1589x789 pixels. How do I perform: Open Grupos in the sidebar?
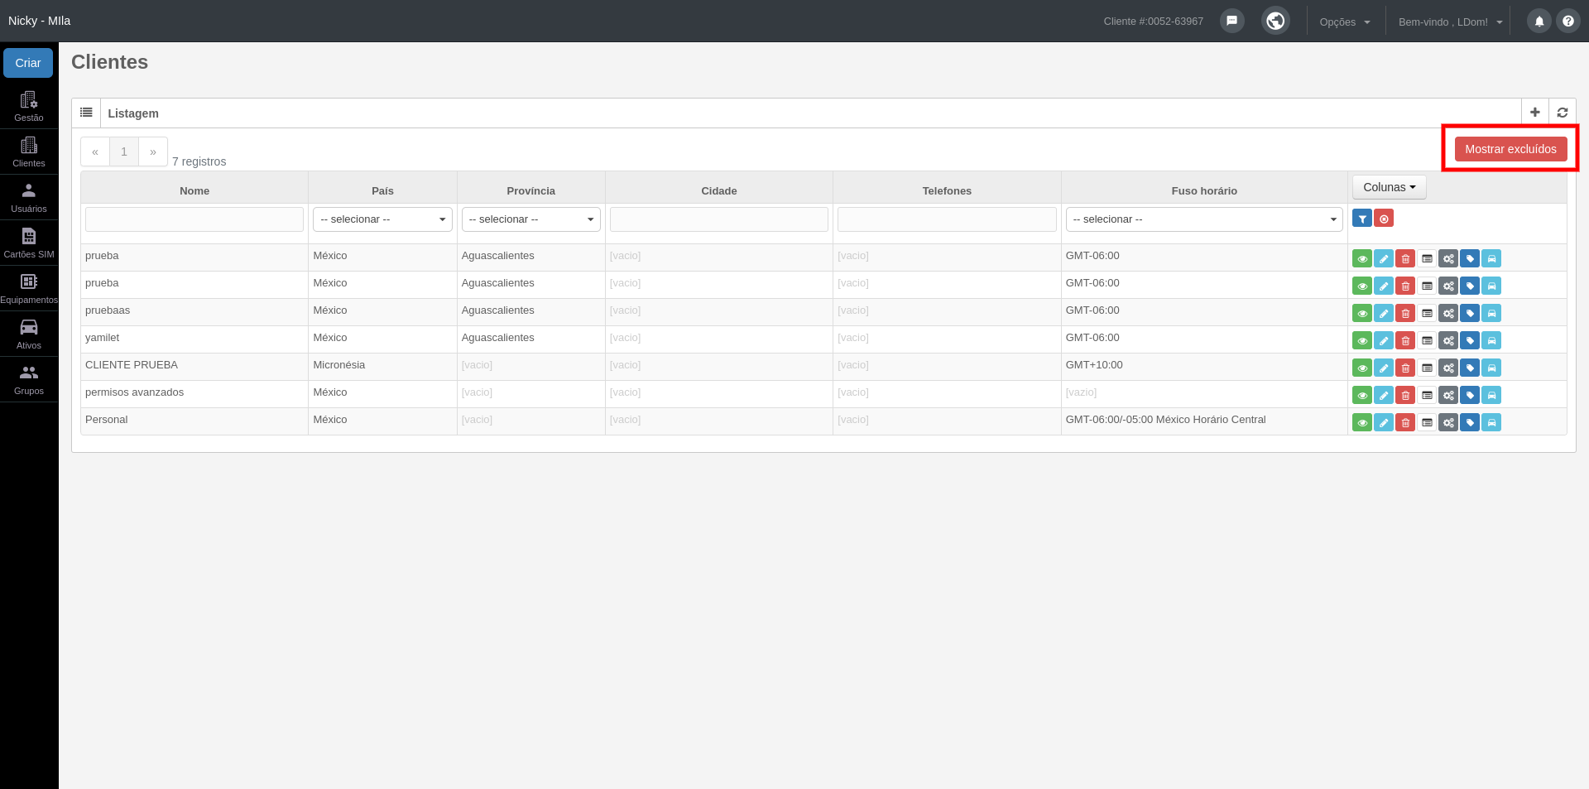click(29, 380)
